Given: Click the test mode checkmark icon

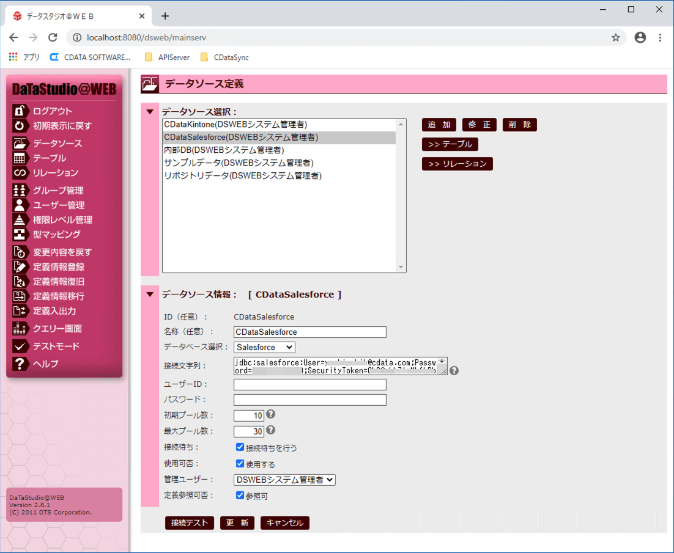Looking at the screenshot, I should point(20,346).
